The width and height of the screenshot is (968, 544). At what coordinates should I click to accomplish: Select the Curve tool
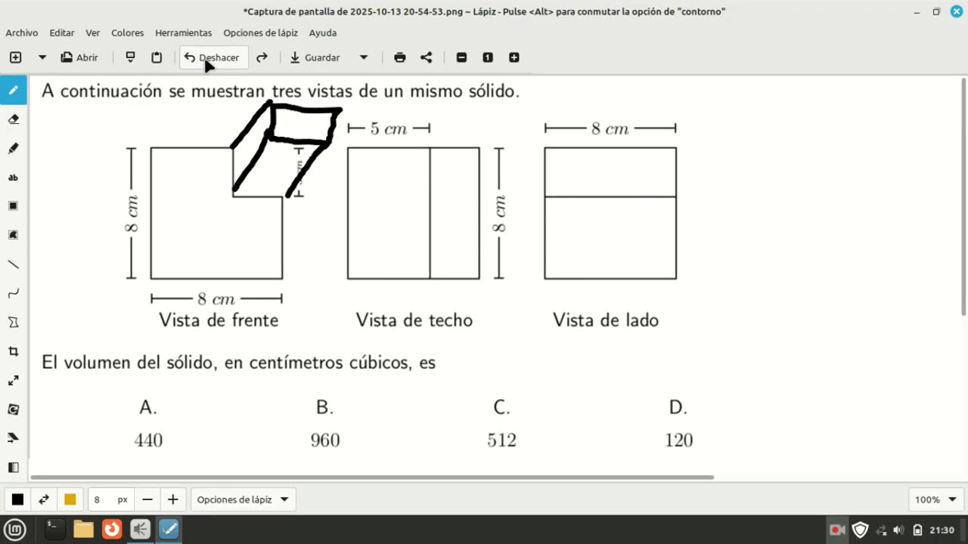coord(14,293)
